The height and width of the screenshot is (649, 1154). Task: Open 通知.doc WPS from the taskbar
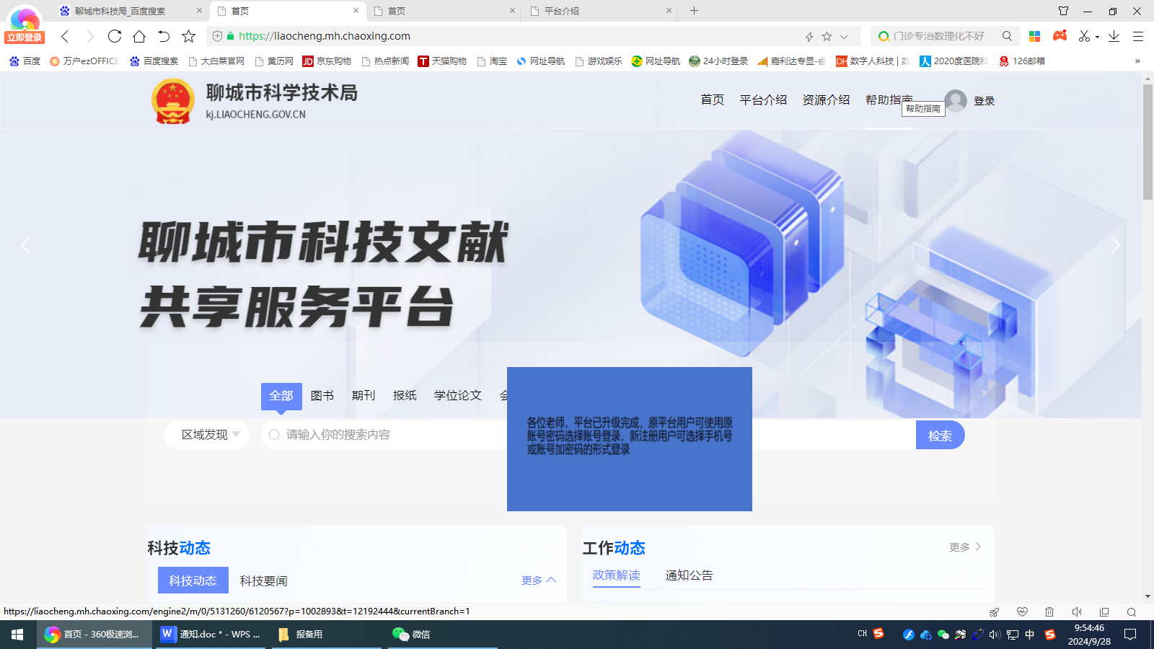pos(211,635)
